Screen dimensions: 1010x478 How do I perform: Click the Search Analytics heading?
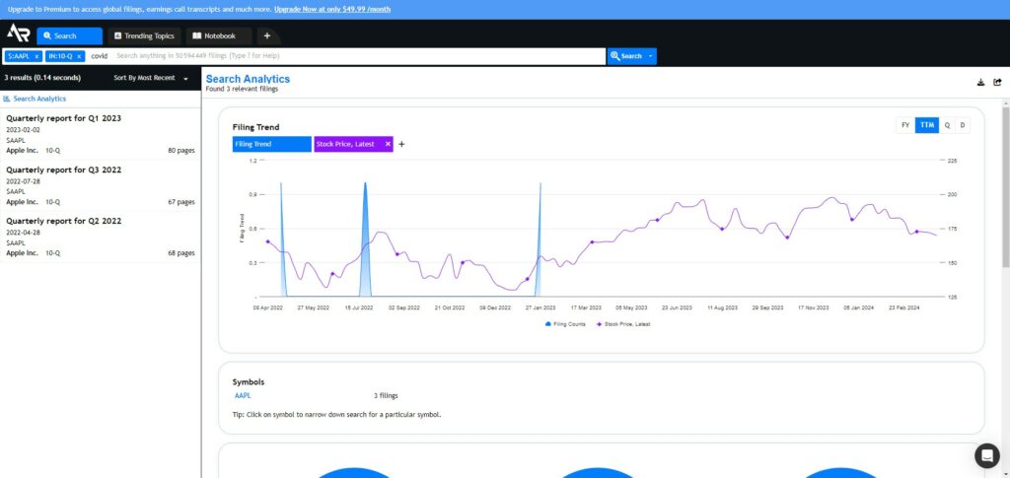click(x=248, y=79)
